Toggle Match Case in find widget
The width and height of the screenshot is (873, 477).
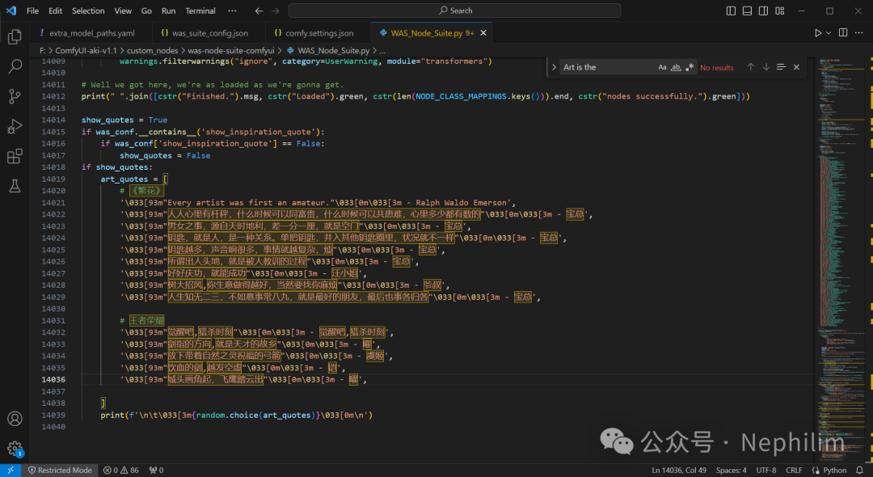coord(662,67)
